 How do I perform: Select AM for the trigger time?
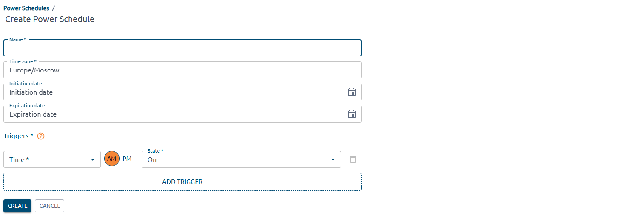click(x=112, y=159)
